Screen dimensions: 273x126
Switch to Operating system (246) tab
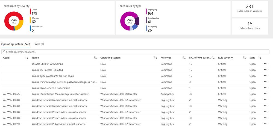[x=16, y=44]
